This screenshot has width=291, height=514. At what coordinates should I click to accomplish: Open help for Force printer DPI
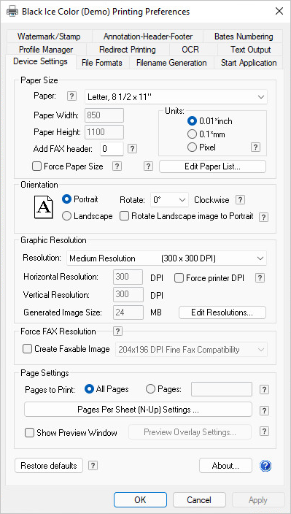[x=260, y=278]
